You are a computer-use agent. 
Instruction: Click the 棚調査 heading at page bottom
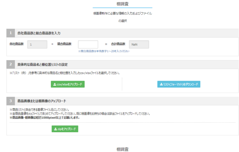122,149
